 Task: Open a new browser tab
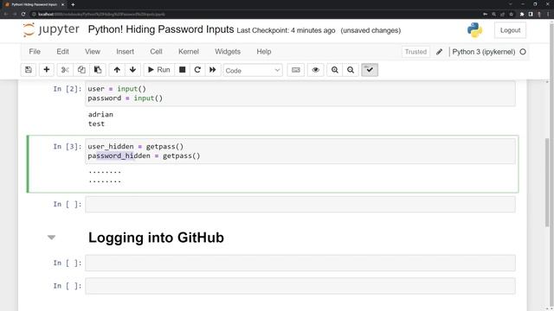[73, 4]
